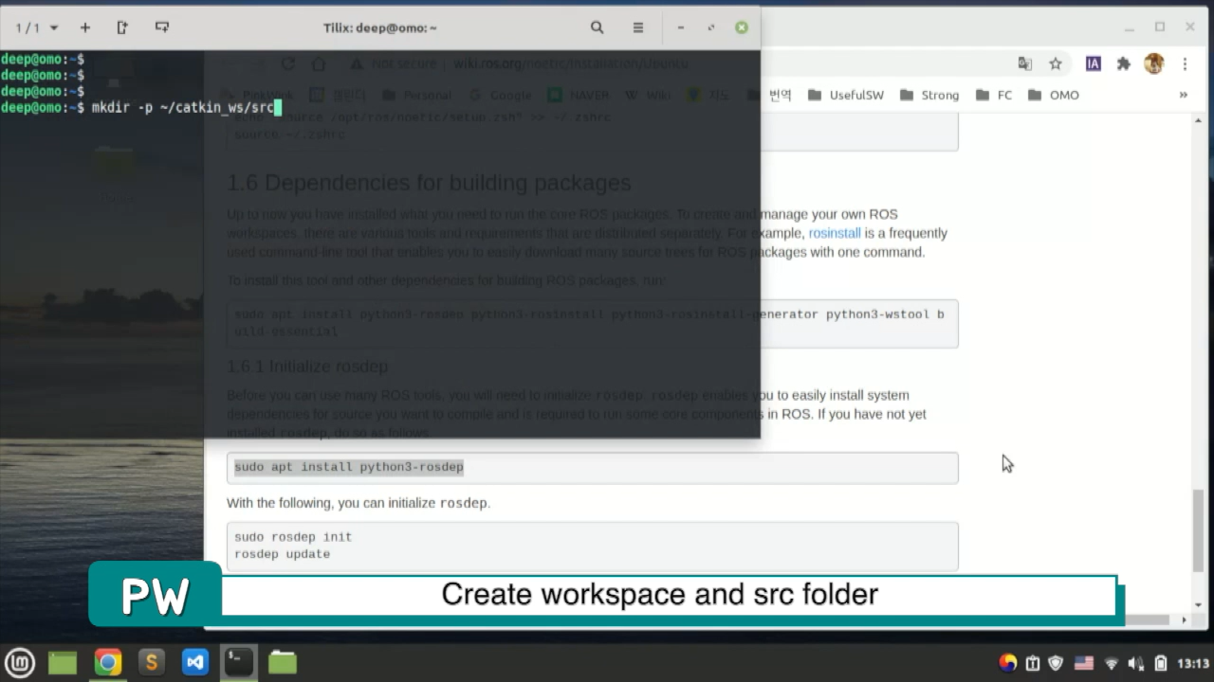The width and height of the screenshot is (1214, 682).
Task: Click Chrome translate page icon
Action: point(1025,63)
